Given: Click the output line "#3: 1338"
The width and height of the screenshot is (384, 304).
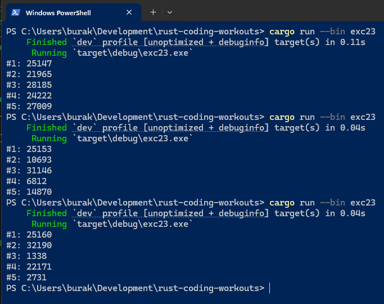Looking at the screenshot, I should click(26, 256).
